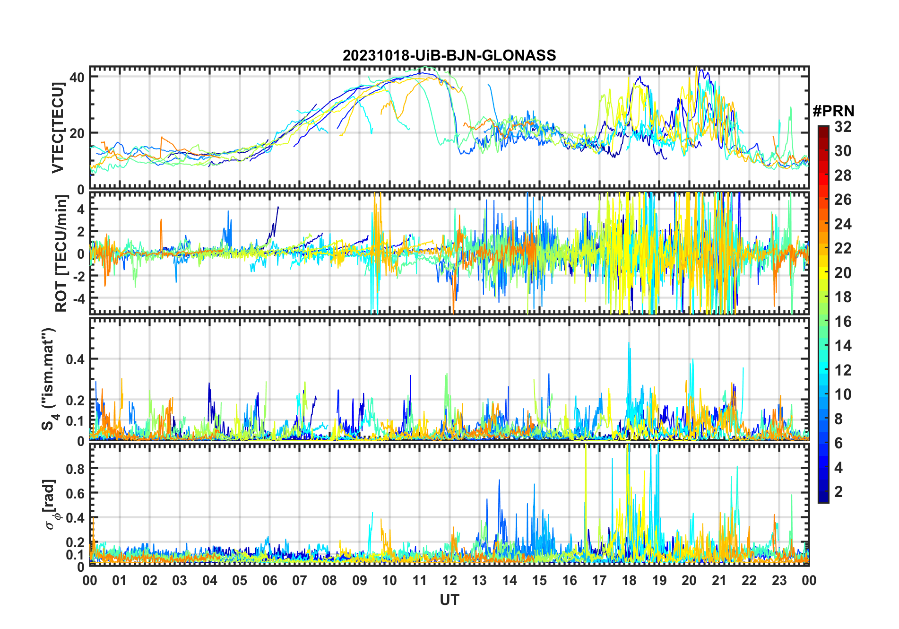The image size is (899, 629).
Task: Click the colorbar's tick label 10
Action: pyautogui.click(x=843, y=394)
